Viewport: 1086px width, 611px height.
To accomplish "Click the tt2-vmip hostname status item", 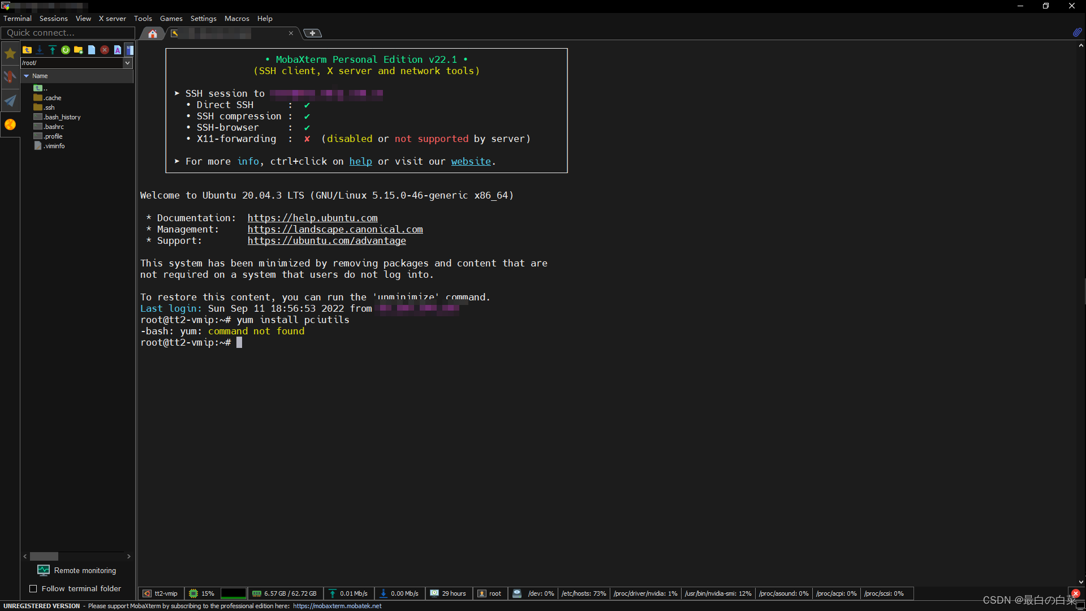I will pos(161,593).
